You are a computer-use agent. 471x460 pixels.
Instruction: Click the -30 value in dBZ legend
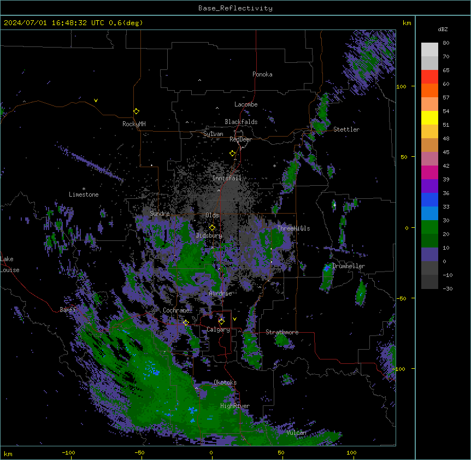point(448,288)
